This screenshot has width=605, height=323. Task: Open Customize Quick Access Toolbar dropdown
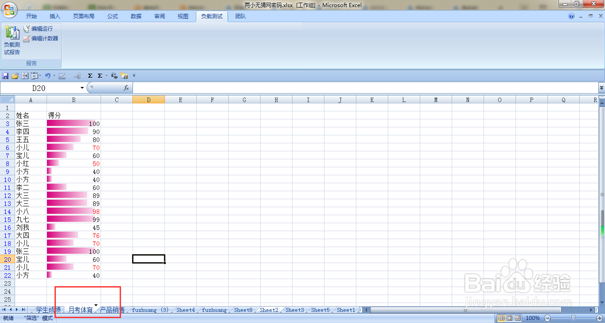[x=134, y=76]
